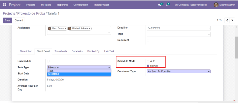Click the Average Hour value 8.00
This screenshot has height=103, width=238.
[49, 86]
